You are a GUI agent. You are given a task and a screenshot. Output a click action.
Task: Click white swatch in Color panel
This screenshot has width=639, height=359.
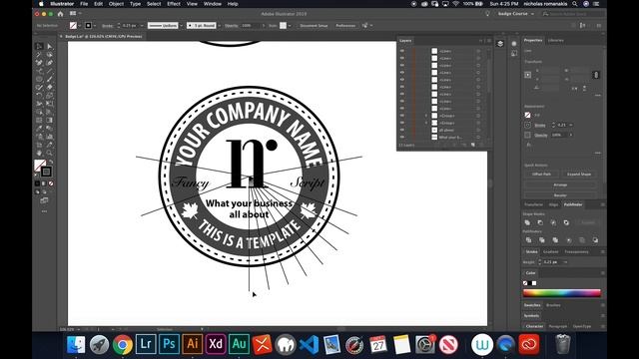coord(534,283)
